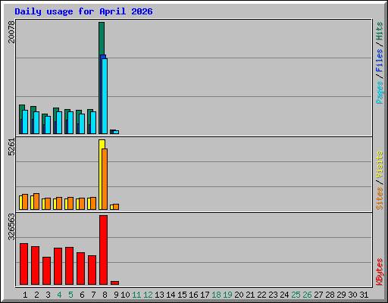Click the cyan 'Pages' legend label
The height and width of the screenshot is (303, 388).
tap(380, 92)
